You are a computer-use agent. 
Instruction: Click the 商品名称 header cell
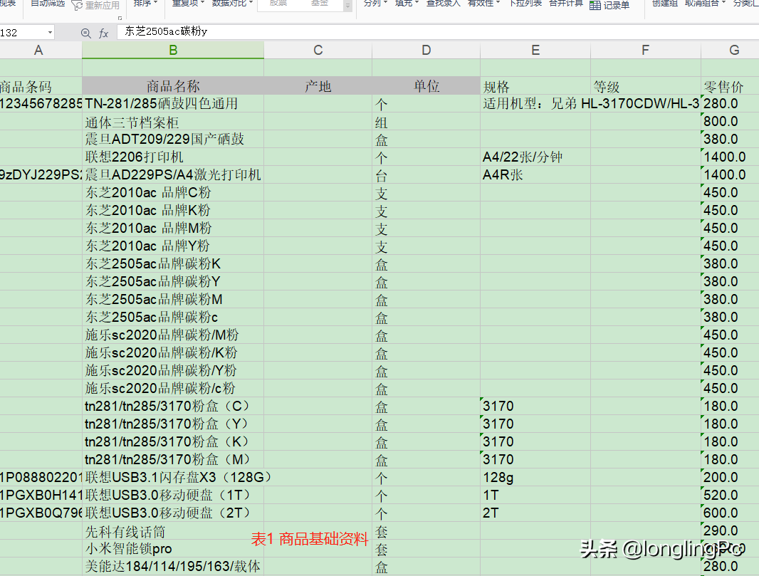click(173, 86)
